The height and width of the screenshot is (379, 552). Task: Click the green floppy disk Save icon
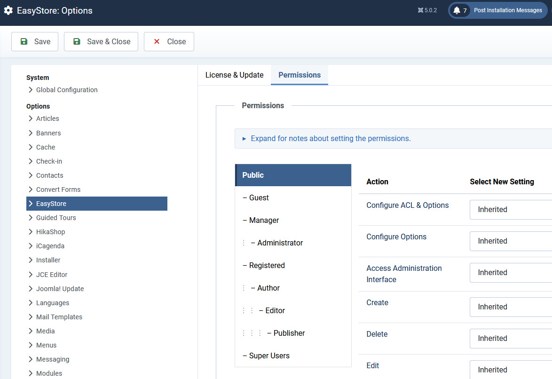[24, 41]
